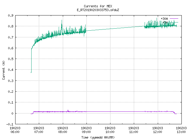
Task: Click the 0 y-axis tick label
Action: [x=12, y=113]
